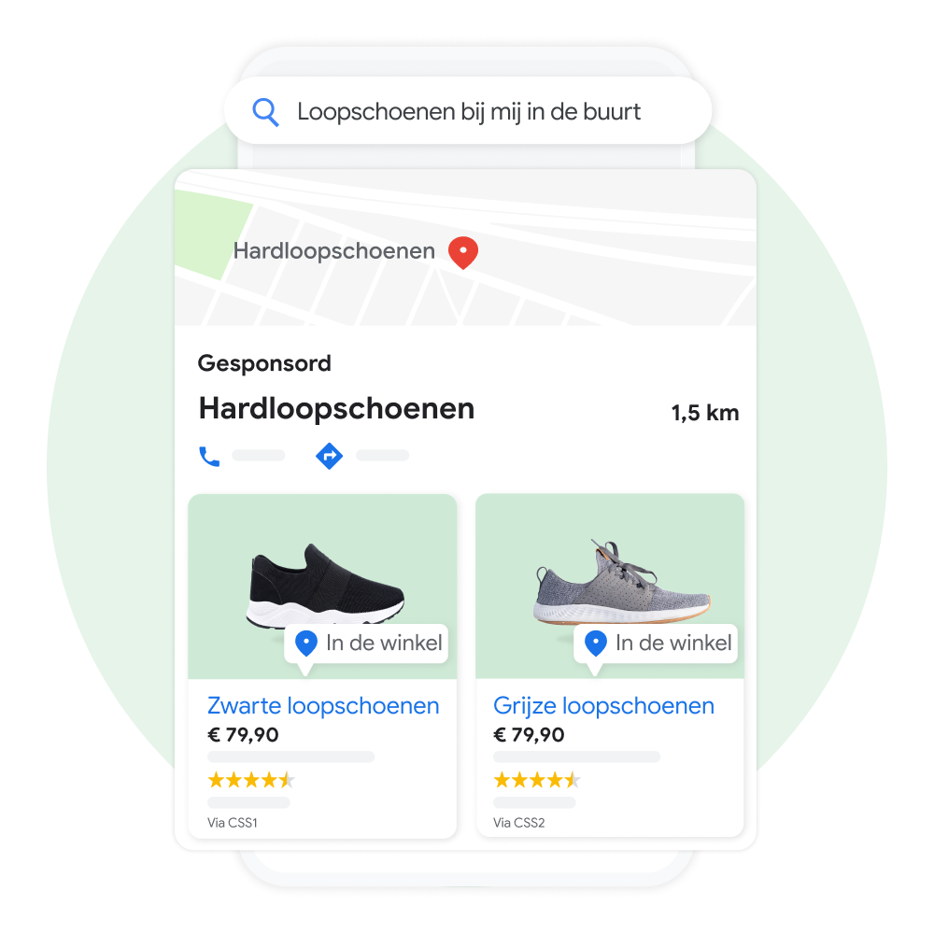Click the Gesponsord label
The width and height of the screenshot is (934, 934).
click(x=264, y=363)
